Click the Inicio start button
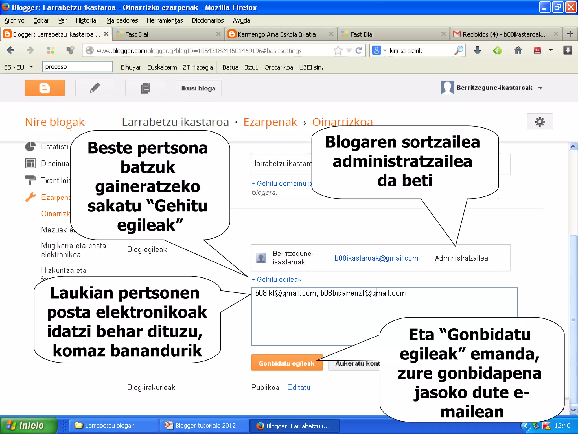 click(x=28, y=425)
